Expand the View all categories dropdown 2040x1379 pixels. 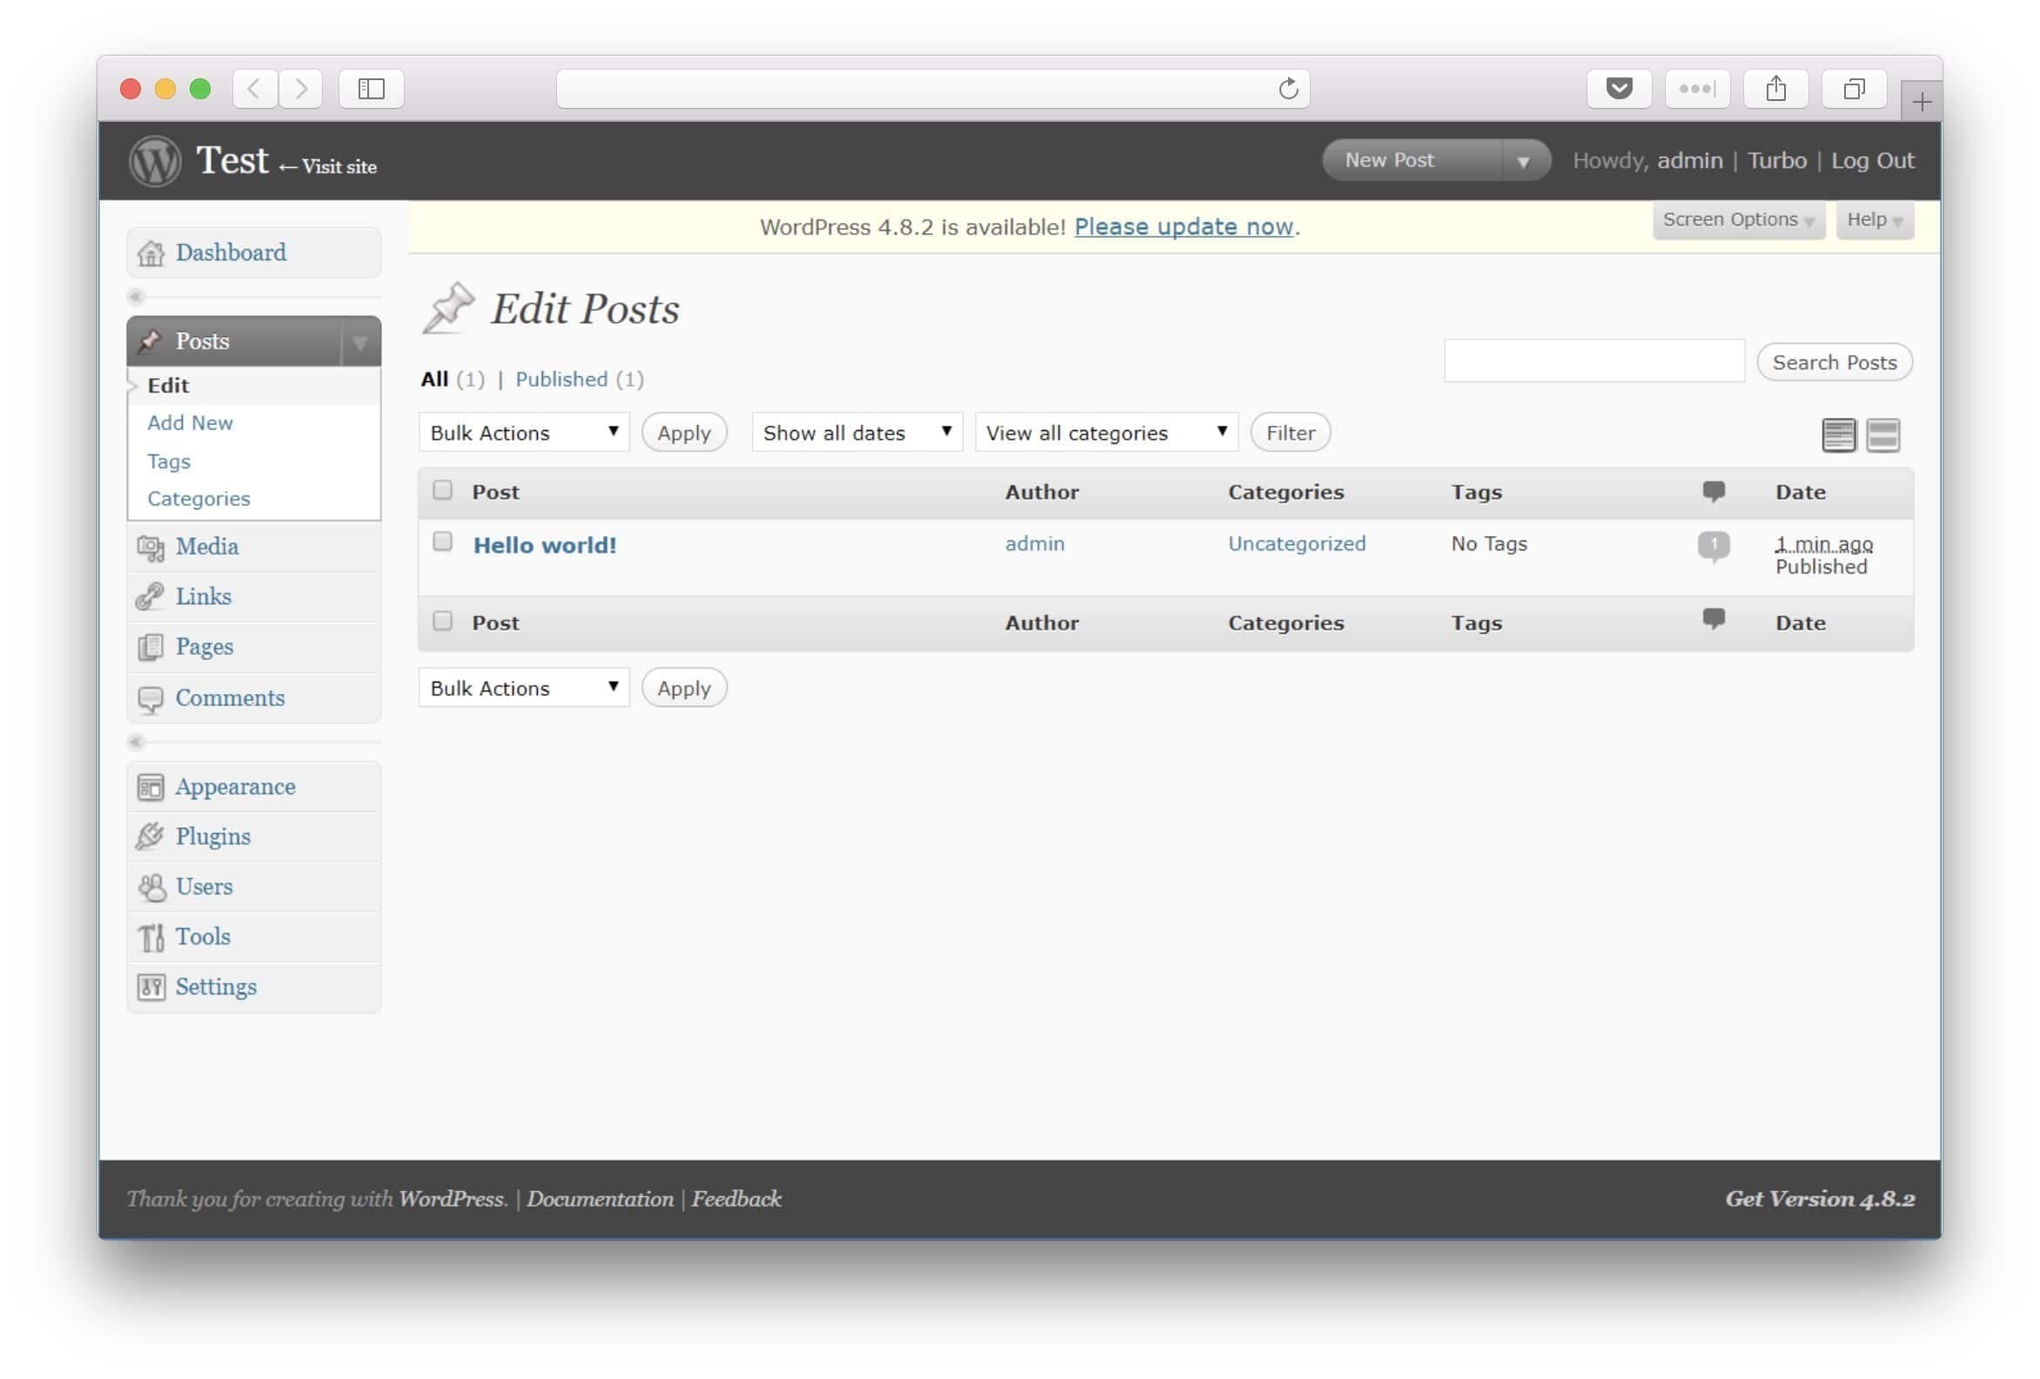(x=1106, y=432)
